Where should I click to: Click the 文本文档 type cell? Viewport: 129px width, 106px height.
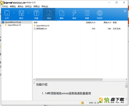pos(117,29)
